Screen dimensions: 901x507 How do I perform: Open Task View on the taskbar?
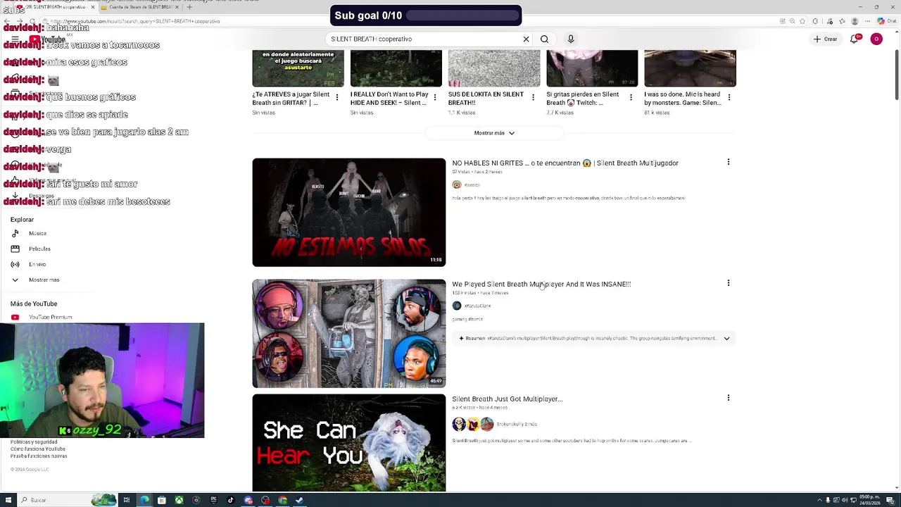pyautogui.click(x=127, y=501)
